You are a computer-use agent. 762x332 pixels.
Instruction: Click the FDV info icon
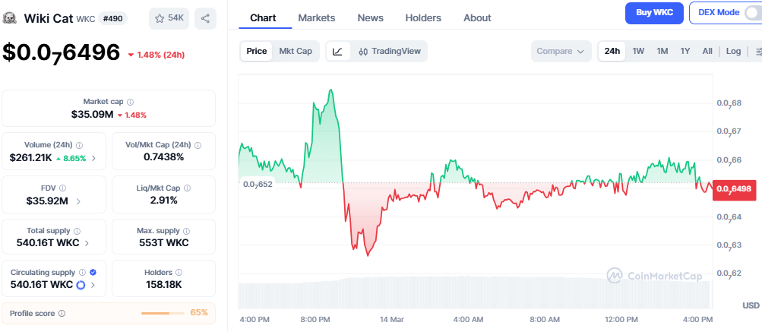click(62, 188)
